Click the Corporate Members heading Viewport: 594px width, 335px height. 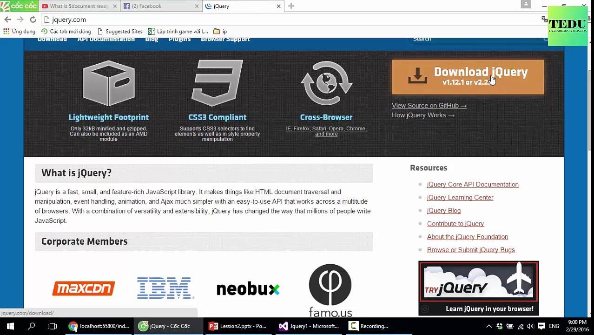click(84, 241)
